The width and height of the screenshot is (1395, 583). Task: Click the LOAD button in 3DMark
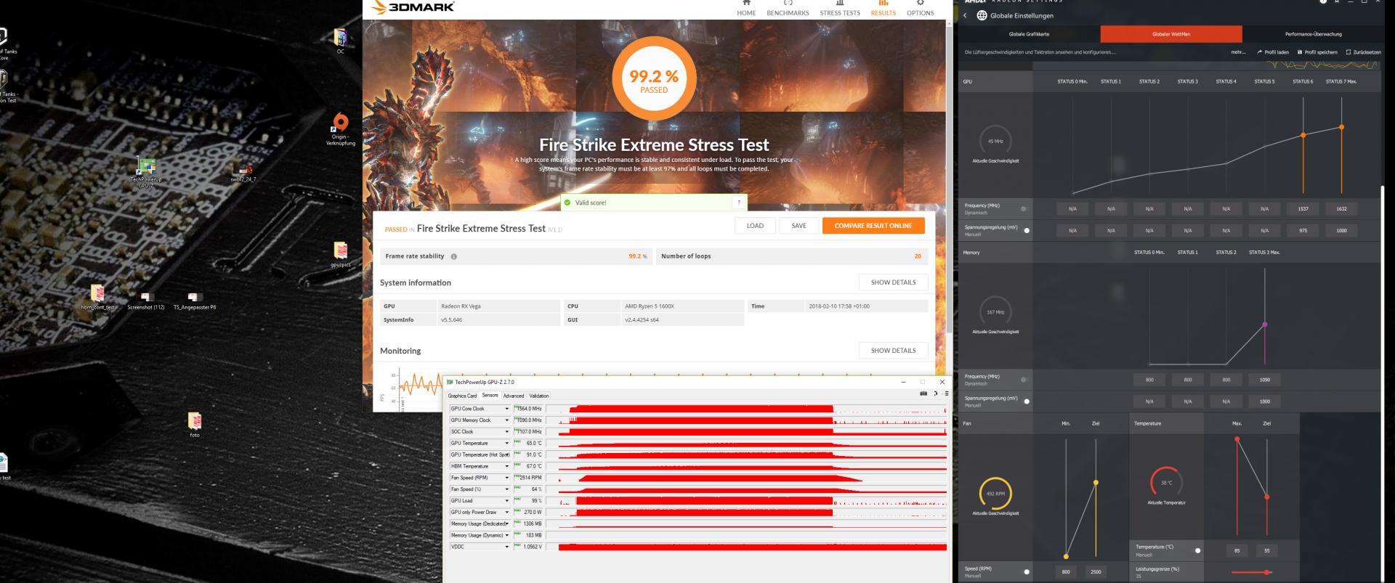click(755, 226)
